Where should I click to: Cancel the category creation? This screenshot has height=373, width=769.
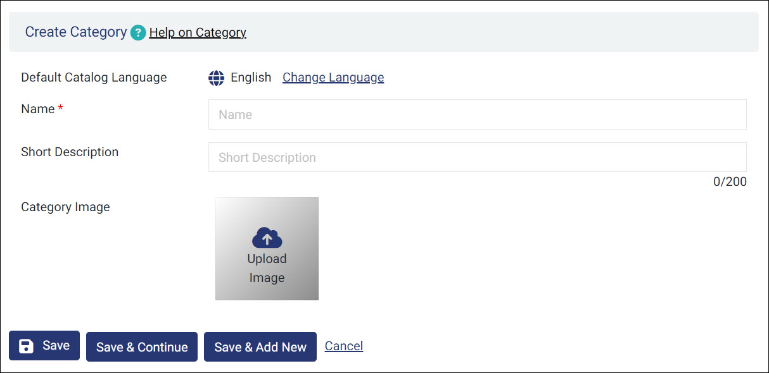pos(344,346)
